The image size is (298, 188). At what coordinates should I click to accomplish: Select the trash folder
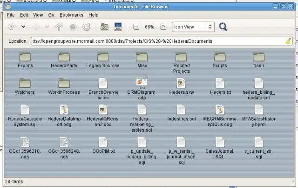(259, 60)
